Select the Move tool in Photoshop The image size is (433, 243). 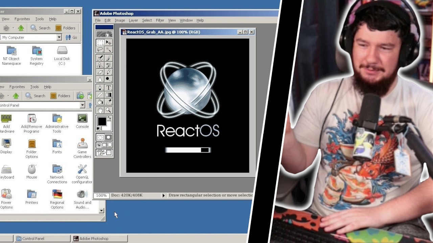coord(108,43)
